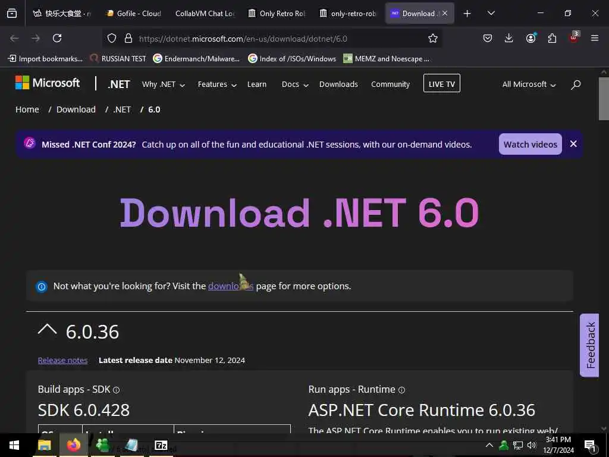This screenshot has height=457, width=609.
Task: Click the page vertical scrollbar thumb
Action: click(604, 99)
